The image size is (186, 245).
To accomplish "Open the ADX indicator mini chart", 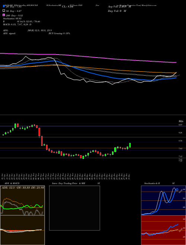I will click(22, 200).
